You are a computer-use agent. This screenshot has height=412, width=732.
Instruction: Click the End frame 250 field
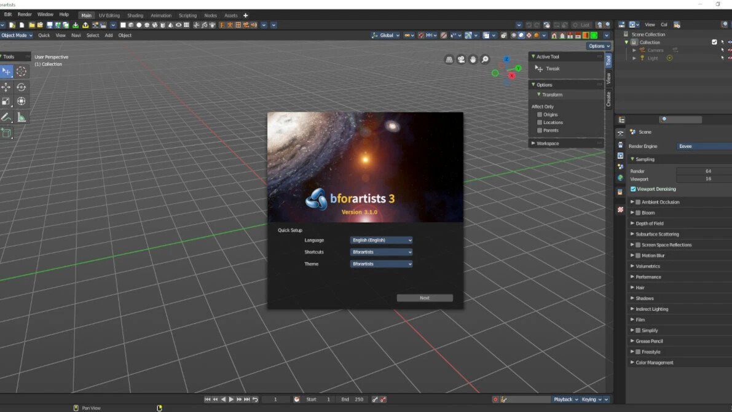(353, 399)
